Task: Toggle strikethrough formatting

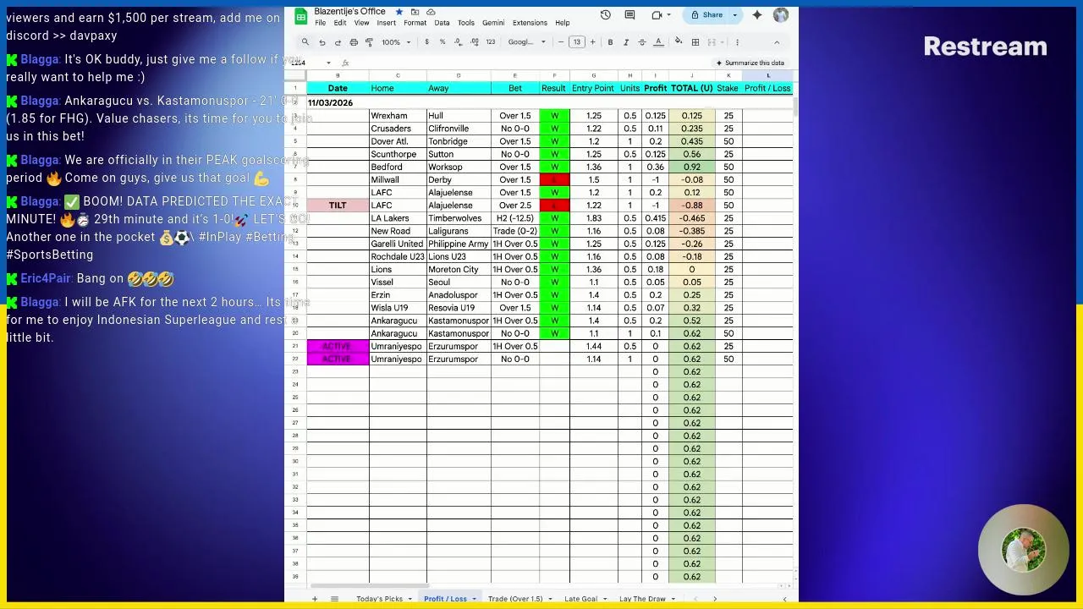Action: pos(642,42)
